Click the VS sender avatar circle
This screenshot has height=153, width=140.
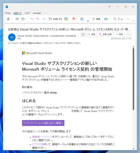[x=12, y=37]
